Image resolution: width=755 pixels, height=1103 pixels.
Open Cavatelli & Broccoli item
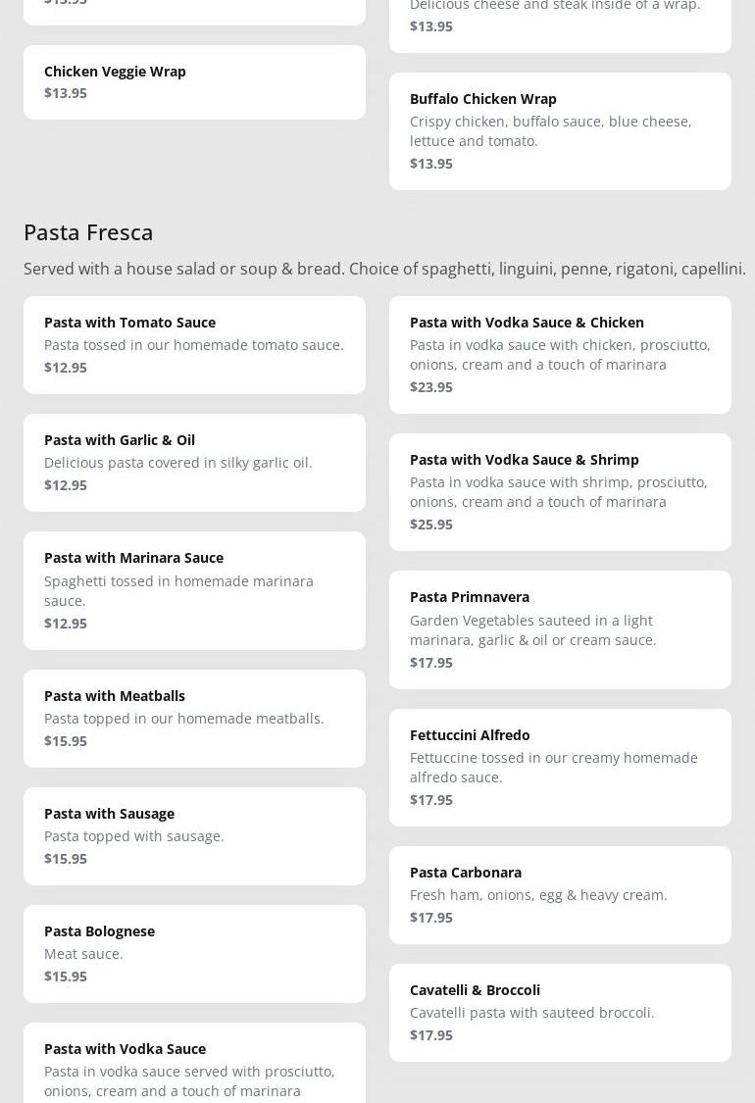(560, 1012)
